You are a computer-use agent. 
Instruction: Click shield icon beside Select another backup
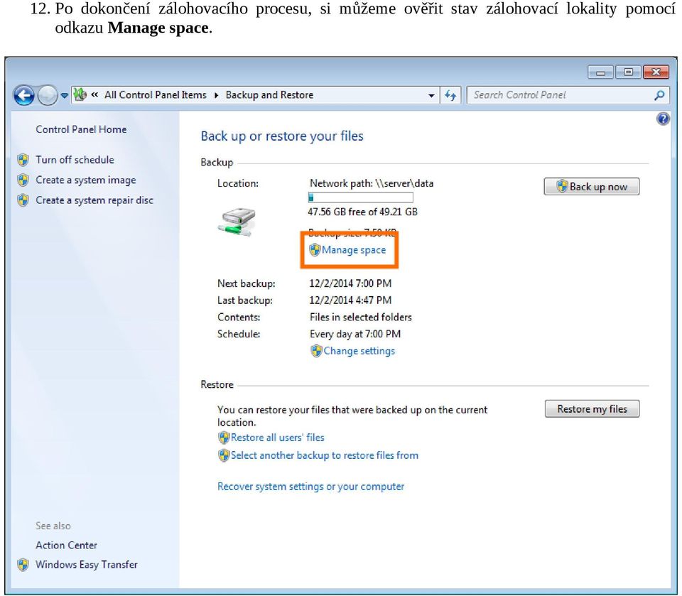[x=224, y=455]
